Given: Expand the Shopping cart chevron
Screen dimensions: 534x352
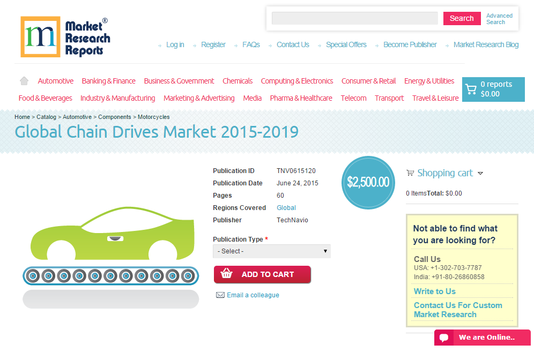Looking at the screenshot, I should pos(481,173).
